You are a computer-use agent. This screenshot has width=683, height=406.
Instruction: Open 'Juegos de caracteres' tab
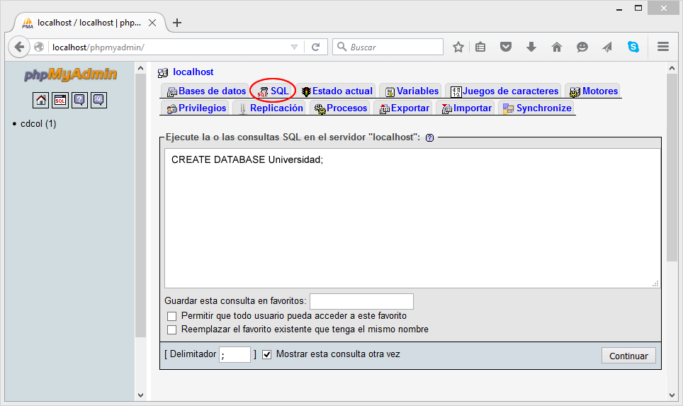504,91
